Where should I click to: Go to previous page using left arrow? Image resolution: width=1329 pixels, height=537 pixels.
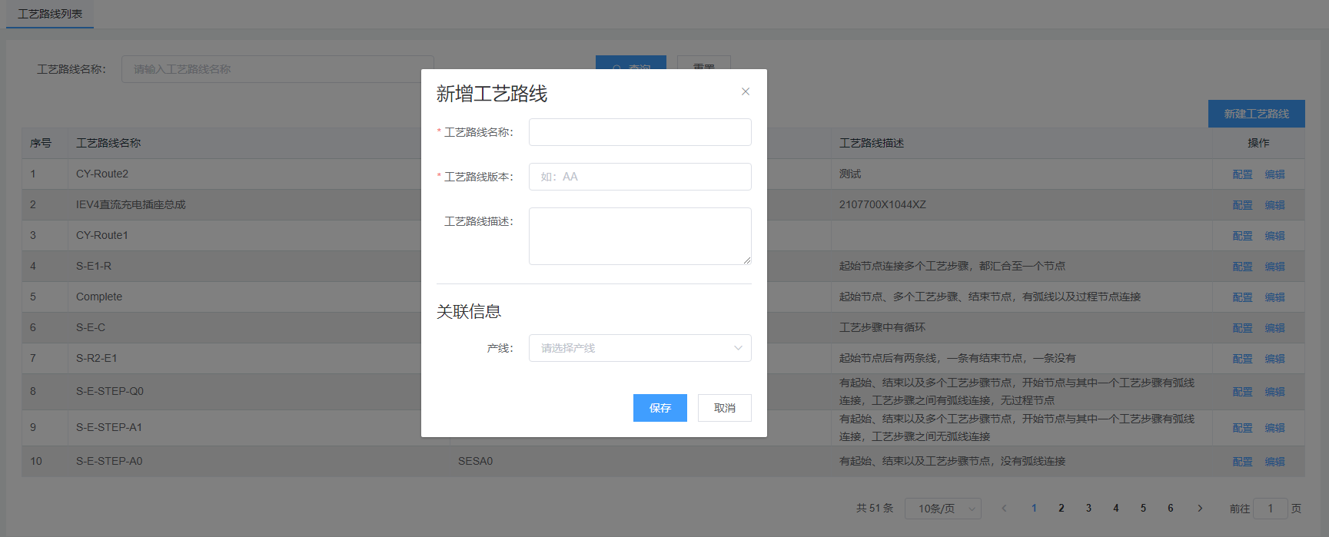1004,509
